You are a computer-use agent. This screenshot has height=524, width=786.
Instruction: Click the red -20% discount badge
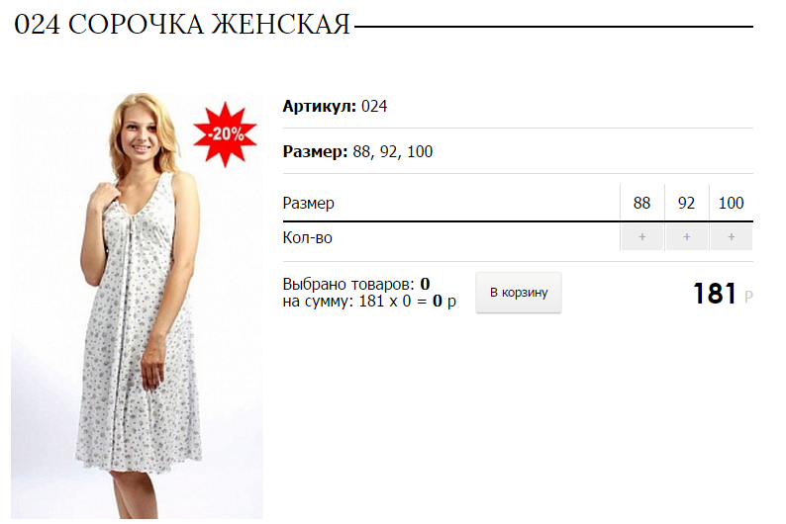225,133
